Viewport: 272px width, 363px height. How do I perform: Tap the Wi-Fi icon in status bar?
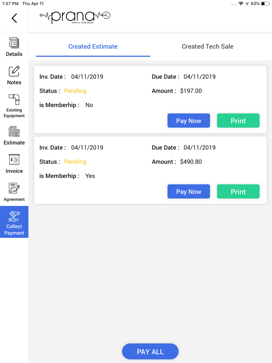[x=241, y=4]
